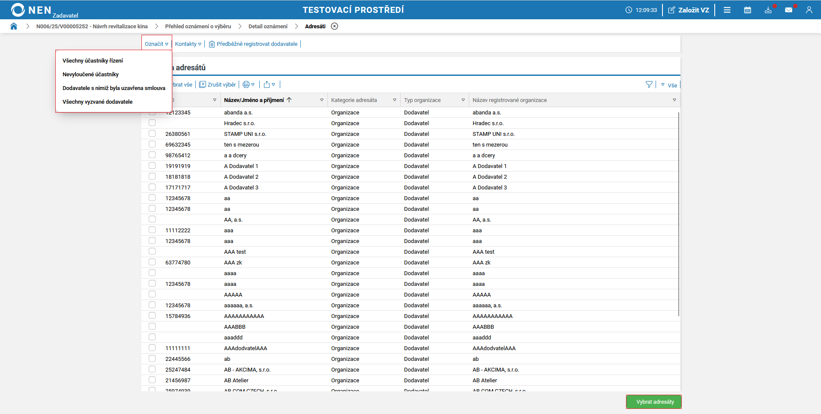Screen dimensions: 821x414
Task: Open the calendar icon in header
Action: pyautogui.click(x=747, y=10)
